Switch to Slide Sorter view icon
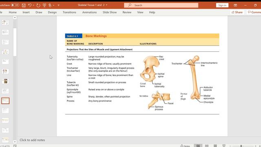Screen dimensions: 261x147 (x=207, y=146)
